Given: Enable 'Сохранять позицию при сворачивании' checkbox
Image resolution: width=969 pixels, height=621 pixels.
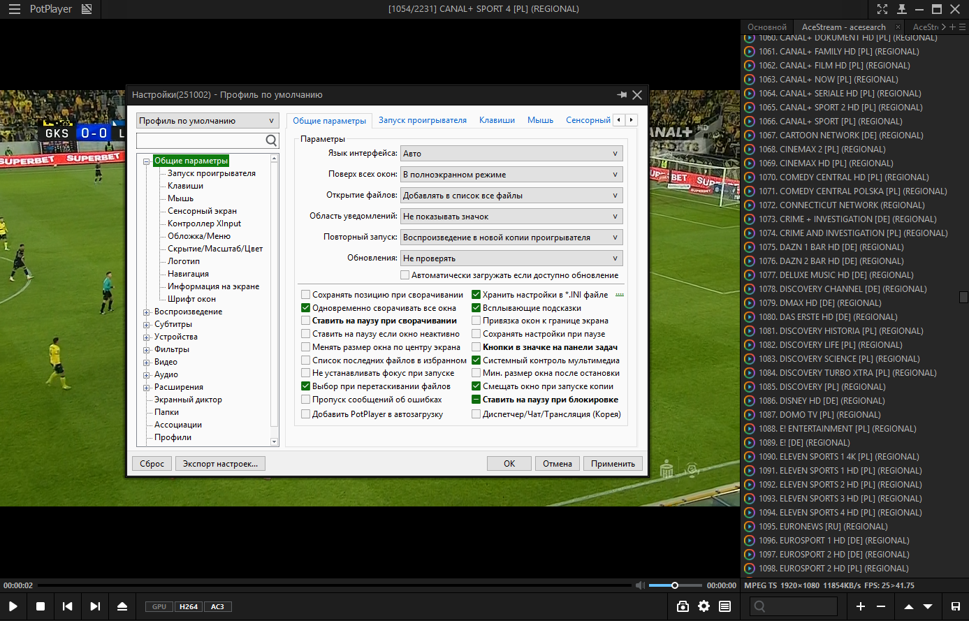Looking at the screenshot, I should pos(305,295).
